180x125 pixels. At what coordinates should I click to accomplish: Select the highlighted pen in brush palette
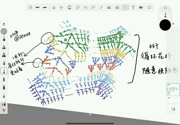[x=4, y=71]
